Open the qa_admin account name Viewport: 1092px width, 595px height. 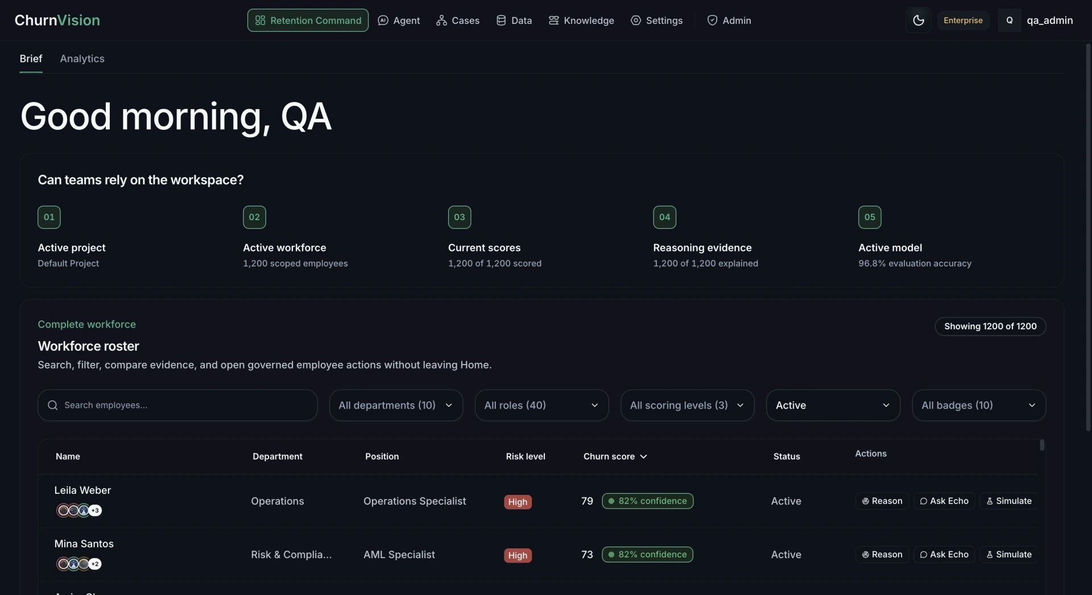point(1049,20)
